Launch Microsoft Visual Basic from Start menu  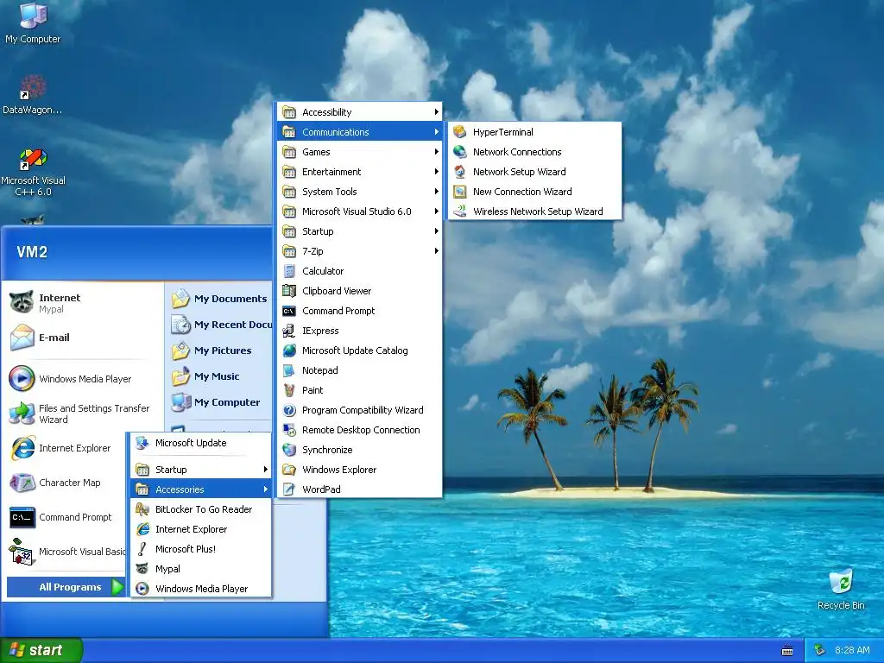tap(65, 552)
